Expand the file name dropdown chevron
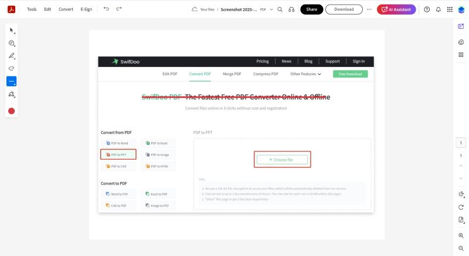This screenshot has width=469, height=256. click(271, 9)
